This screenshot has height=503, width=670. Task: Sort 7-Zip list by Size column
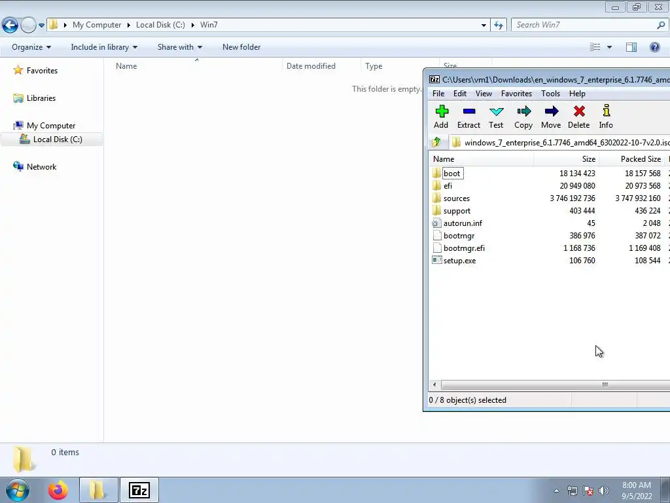click(566, 158)
